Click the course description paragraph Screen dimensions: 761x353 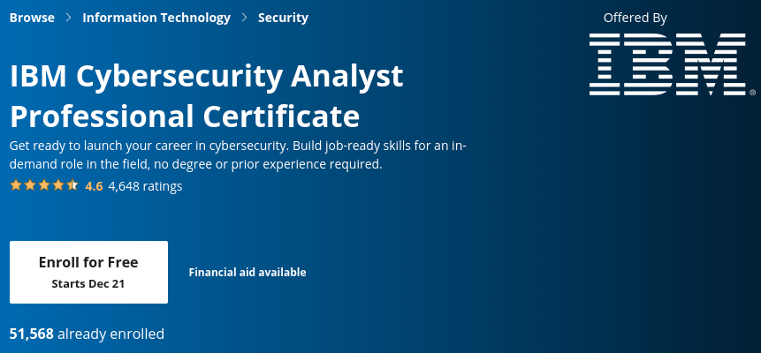[x=238, y=154]
